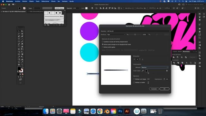This screenshot has height=116, width=206.
Task: Set brush direction to down arrow
Action: [x=143, y=59]
